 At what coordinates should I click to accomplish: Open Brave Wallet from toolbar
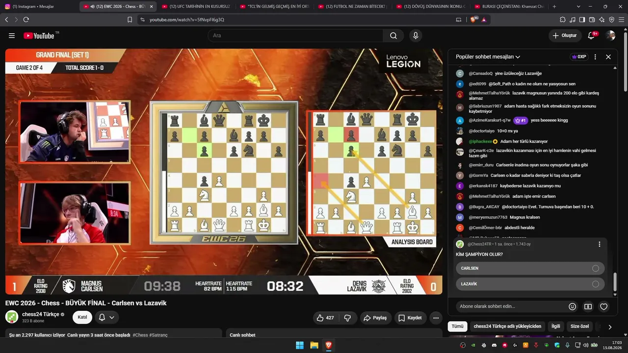[592, 20]
